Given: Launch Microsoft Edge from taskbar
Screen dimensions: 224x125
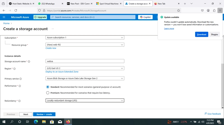Looking at the screenshot, I should (x=36, y=122).
